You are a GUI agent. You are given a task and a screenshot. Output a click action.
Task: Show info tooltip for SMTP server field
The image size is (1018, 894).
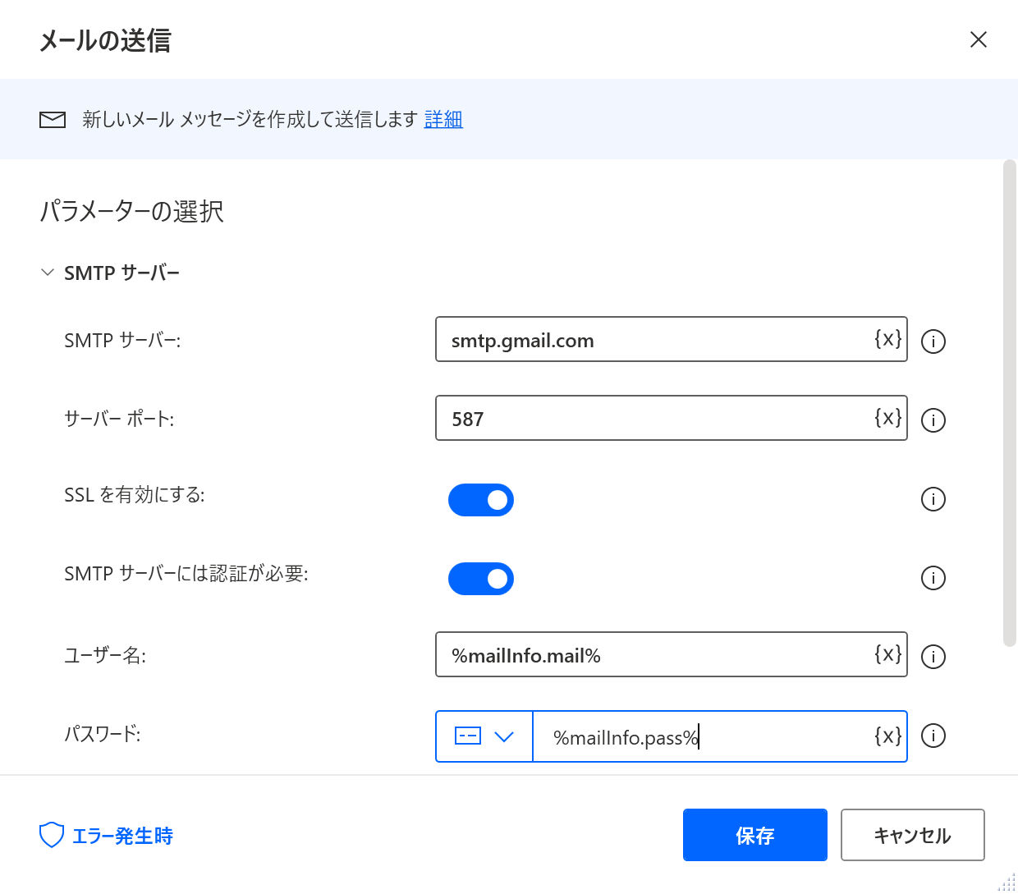point(933,341)
